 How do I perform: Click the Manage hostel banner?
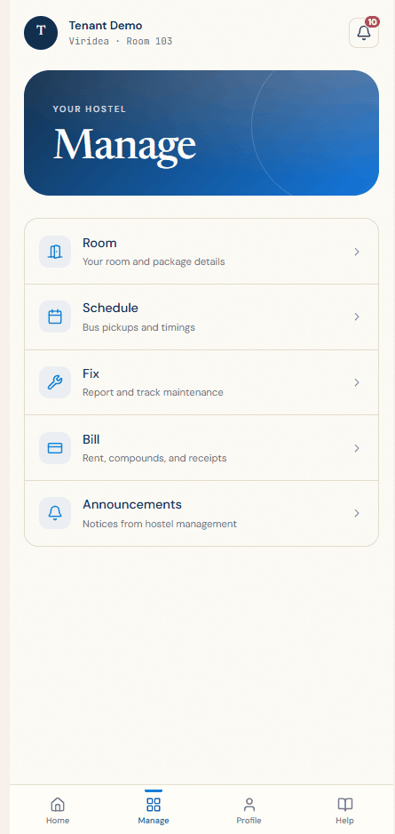(x=201, y=133)
